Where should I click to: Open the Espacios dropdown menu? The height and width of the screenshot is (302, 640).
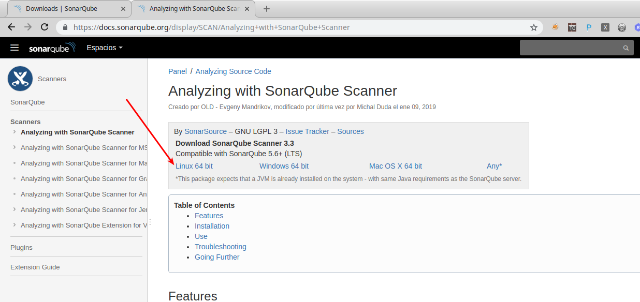[105, 48]
